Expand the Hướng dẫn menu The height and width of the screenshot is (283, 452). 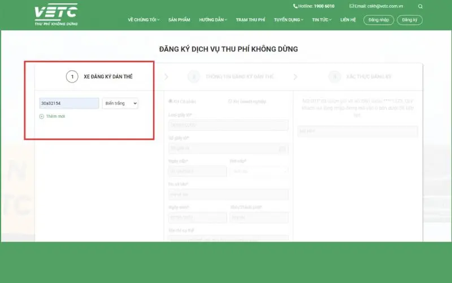(213, 20)
